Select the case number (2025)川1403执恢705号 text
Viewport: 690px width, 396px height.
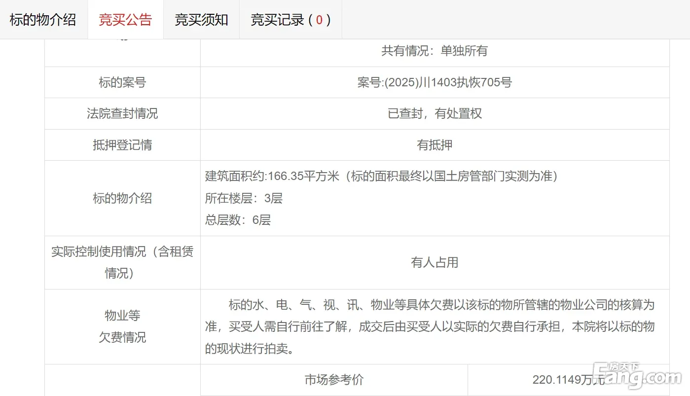point(434,82)
